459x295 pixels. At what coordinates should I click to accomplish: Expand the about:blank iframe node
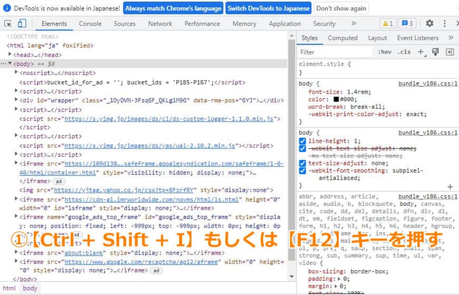pyautogui.click(x=16, y=252)
